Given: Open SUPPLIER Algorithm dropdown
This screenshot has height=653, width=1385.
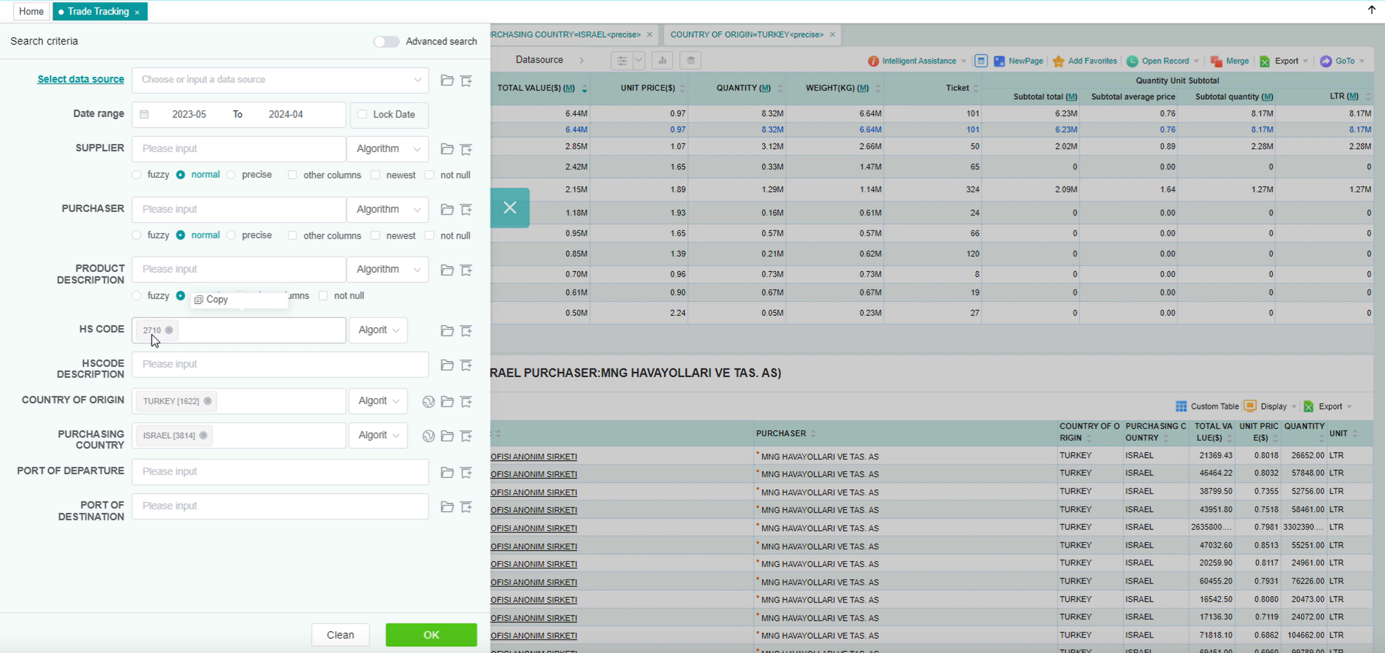Looking at the screenshot, I should coord(388,149).
